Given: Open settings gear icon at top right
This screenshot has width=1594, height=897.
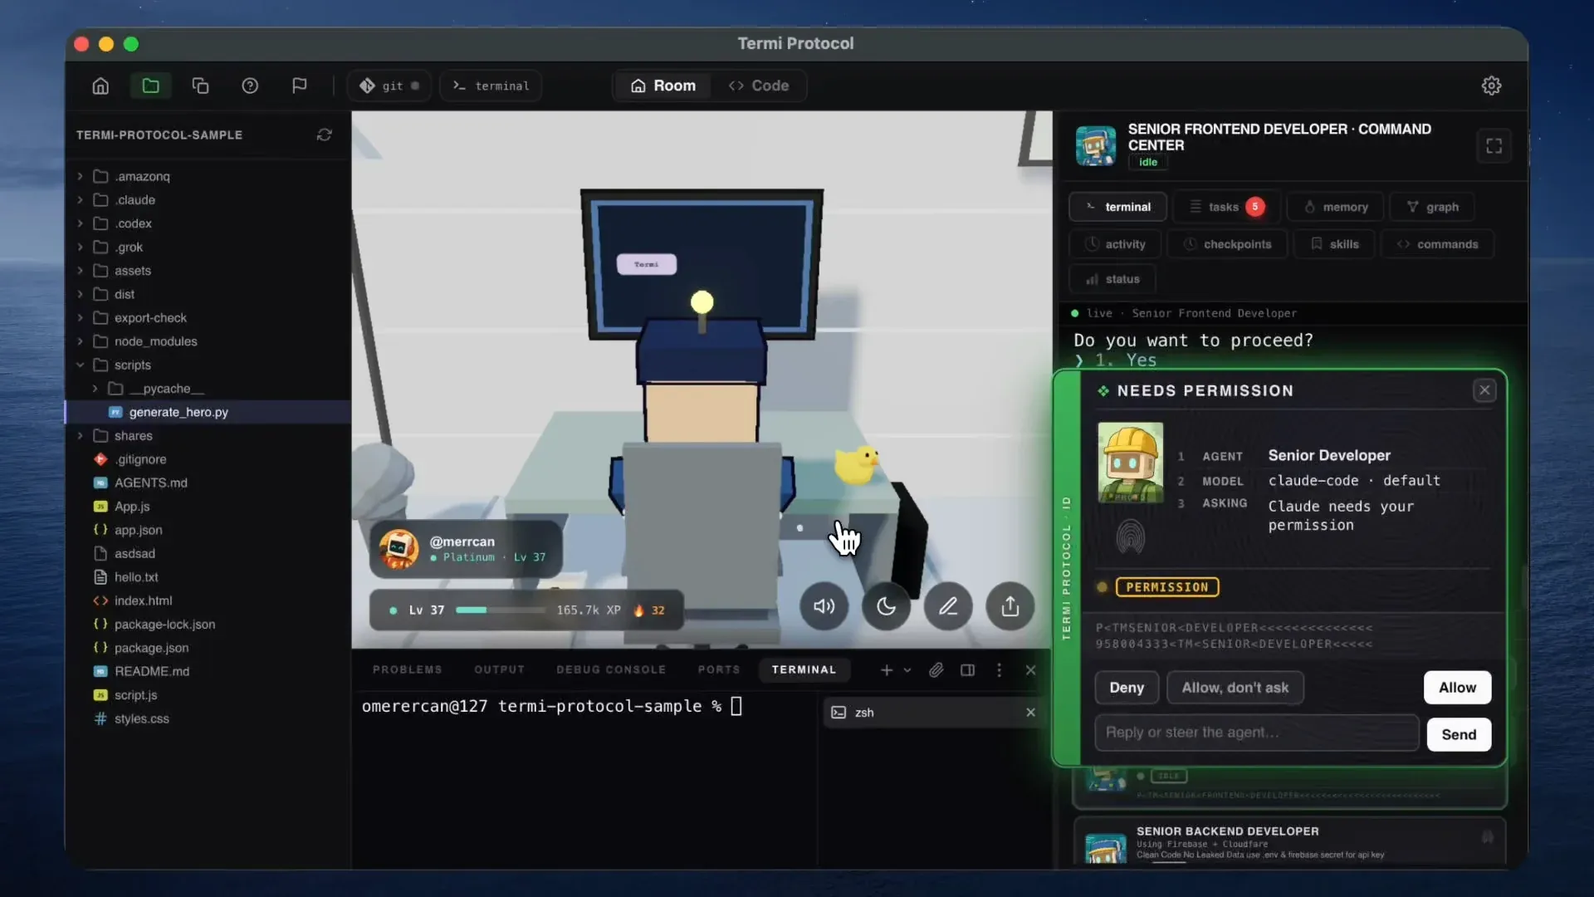Looking at the screenshot, I should [1491, 86].
